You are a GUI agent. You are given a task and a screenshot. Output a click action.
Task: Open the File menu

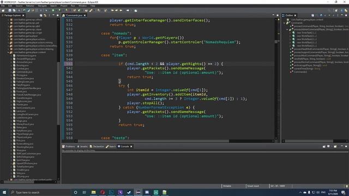tap(3, 6)
